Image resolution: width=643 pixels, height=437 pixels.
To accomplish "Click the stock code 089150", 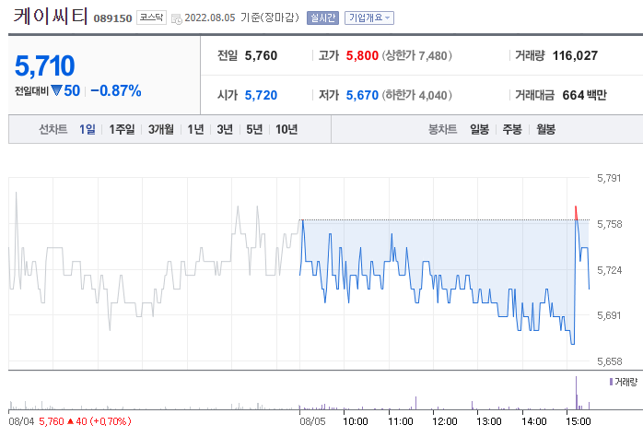I will point(112,18).
